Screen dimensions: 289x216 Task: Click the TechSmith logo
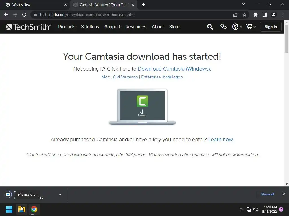(28, 27)
